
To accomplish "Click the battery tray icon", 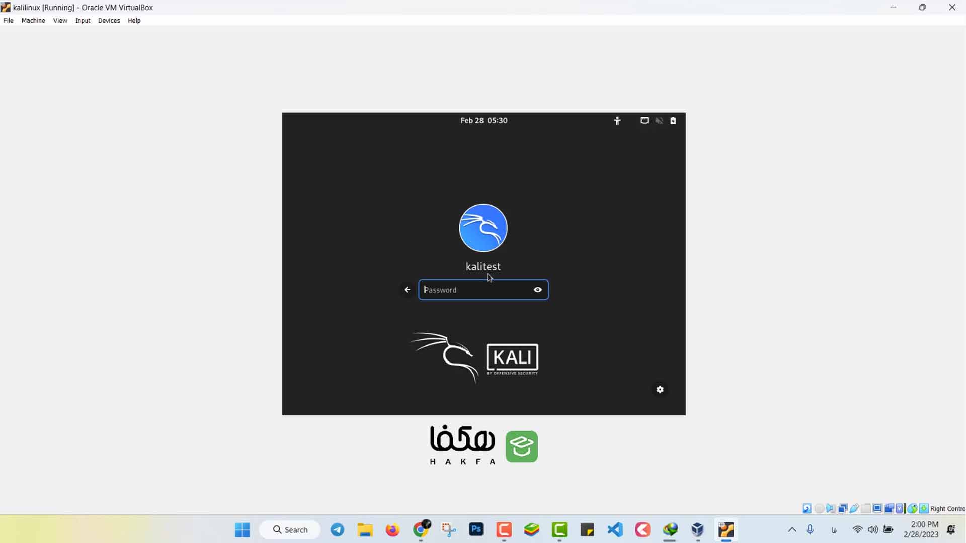I will pos(889,529).
